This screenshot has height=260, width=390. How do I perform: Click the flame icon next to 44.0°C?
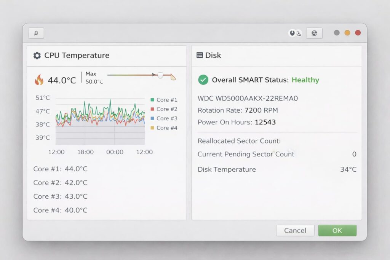(39, 80)
